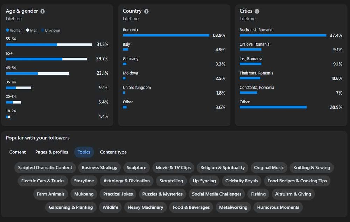This screenshot has height=222, width=350.
Task: Select the Fishing topic chip
Action: click(258, 194)
